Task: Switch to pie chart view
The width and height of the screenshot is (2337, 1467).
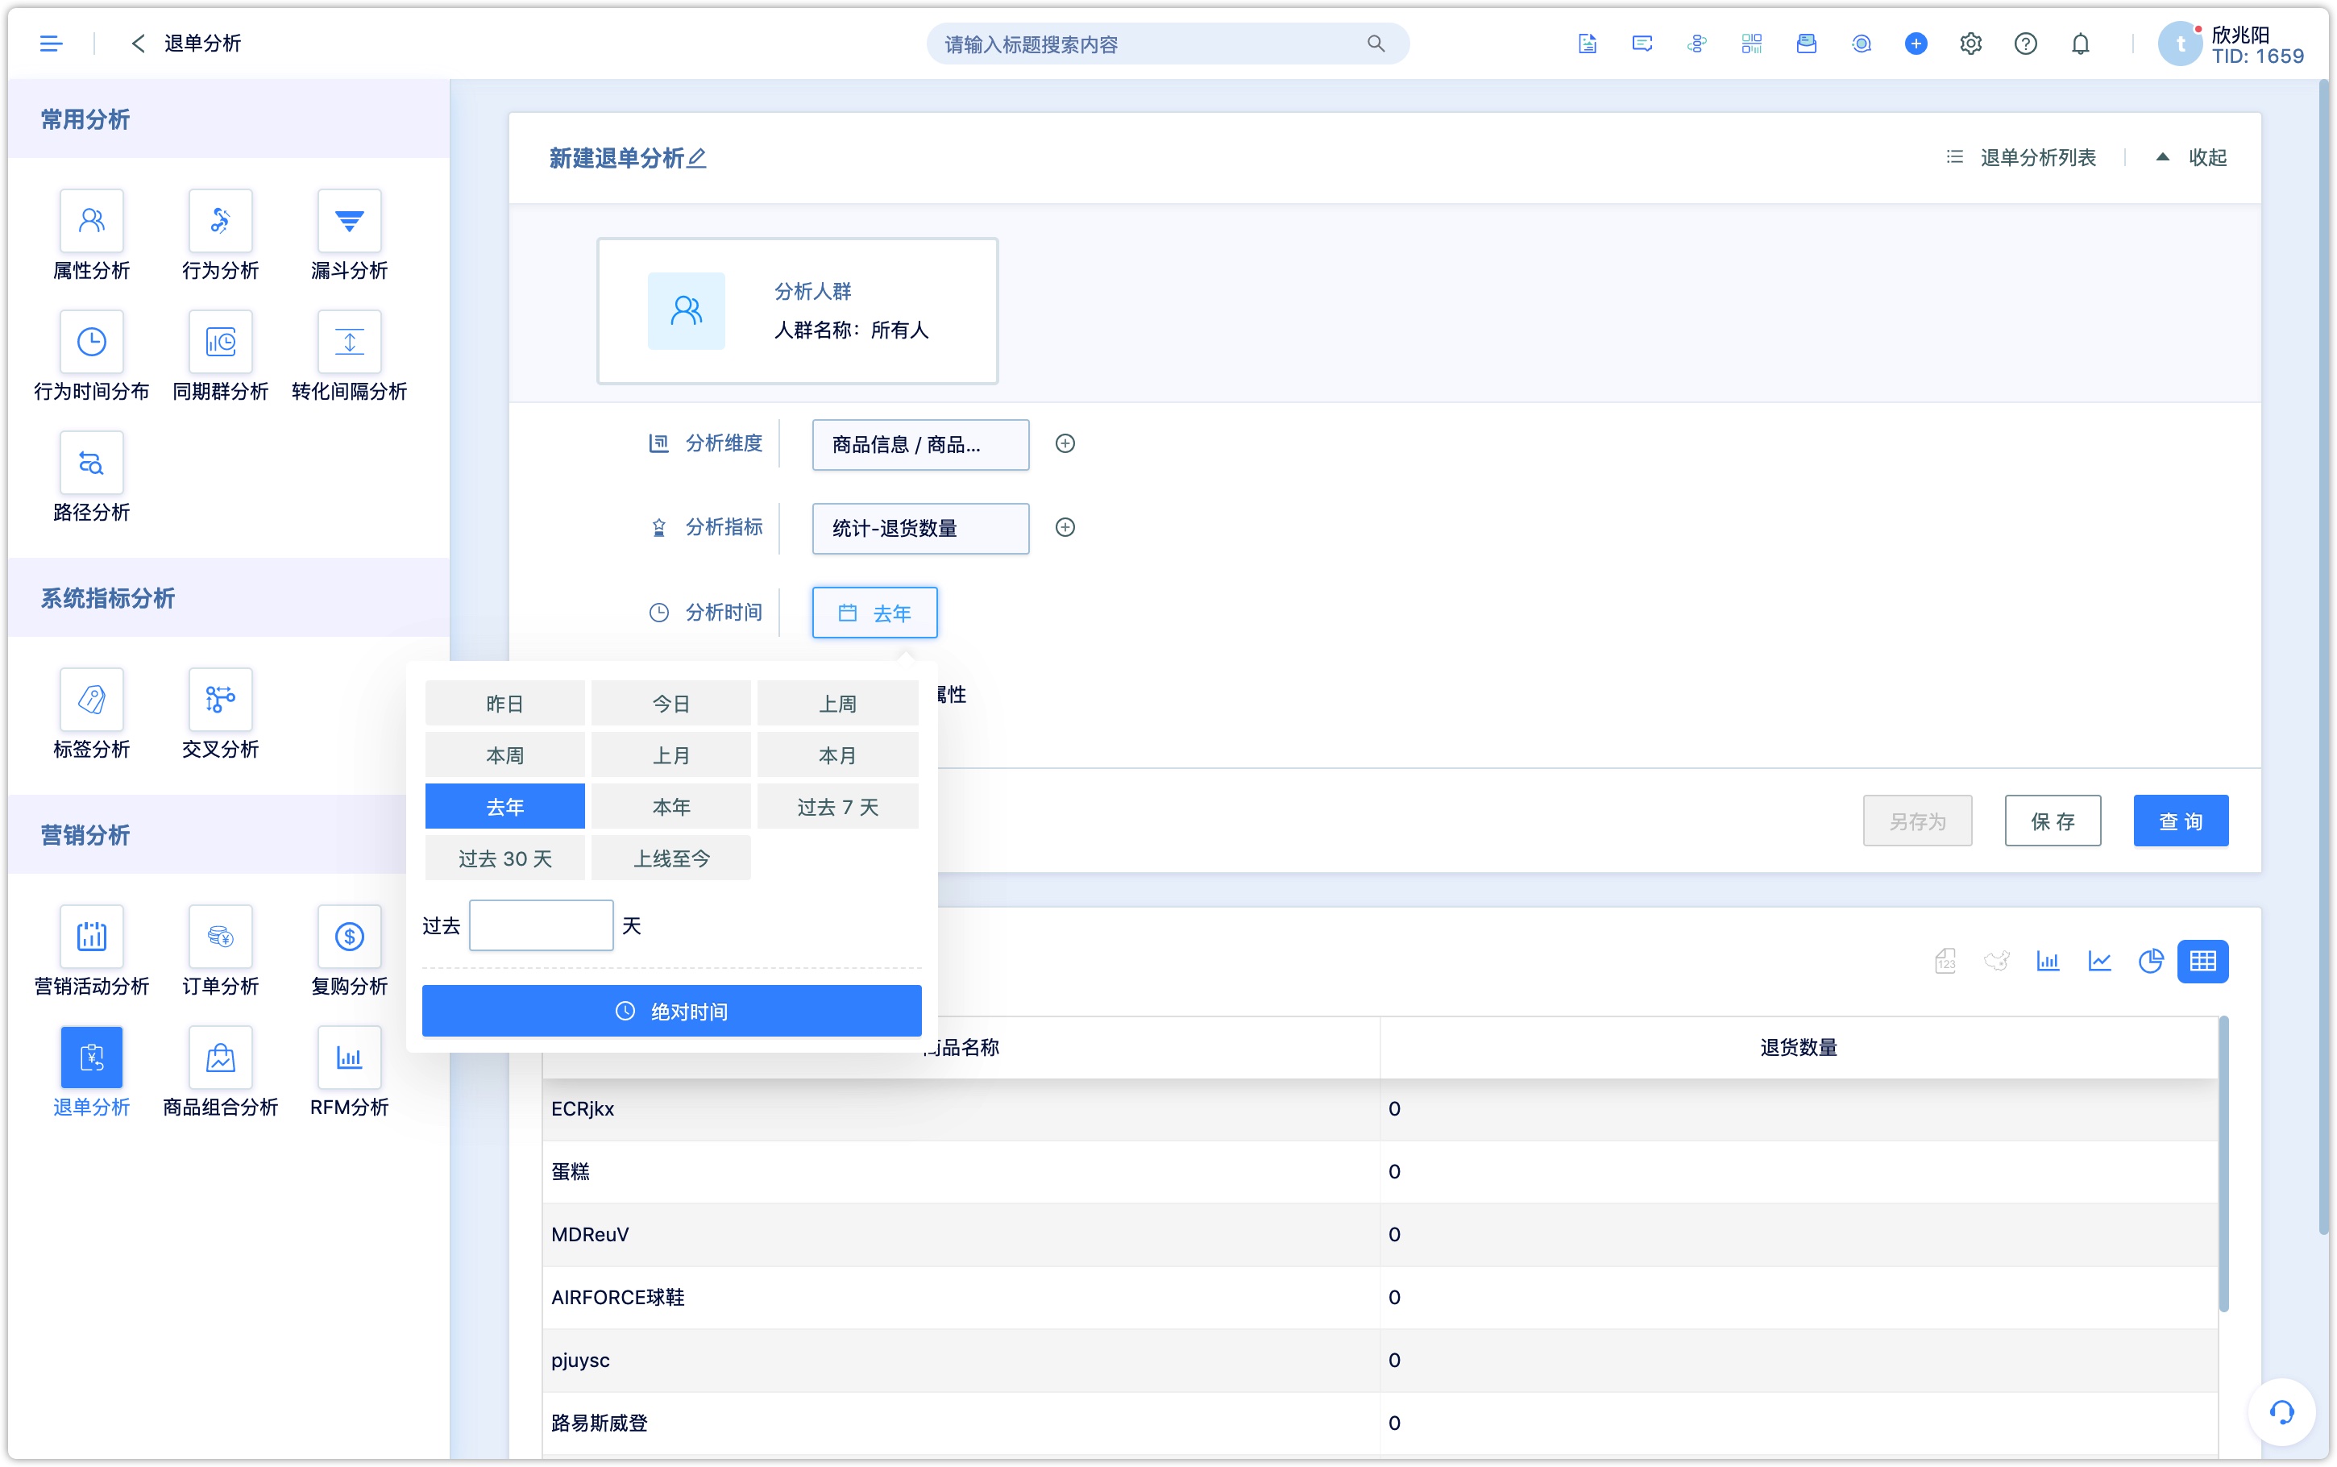Action: (2151, 962)
